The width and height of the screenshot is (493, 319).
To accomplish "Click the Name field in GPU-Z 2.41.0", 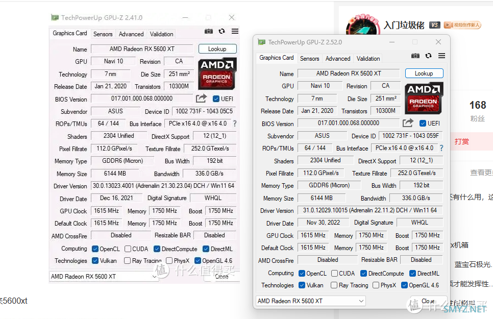I will click(x=142, y=49).
